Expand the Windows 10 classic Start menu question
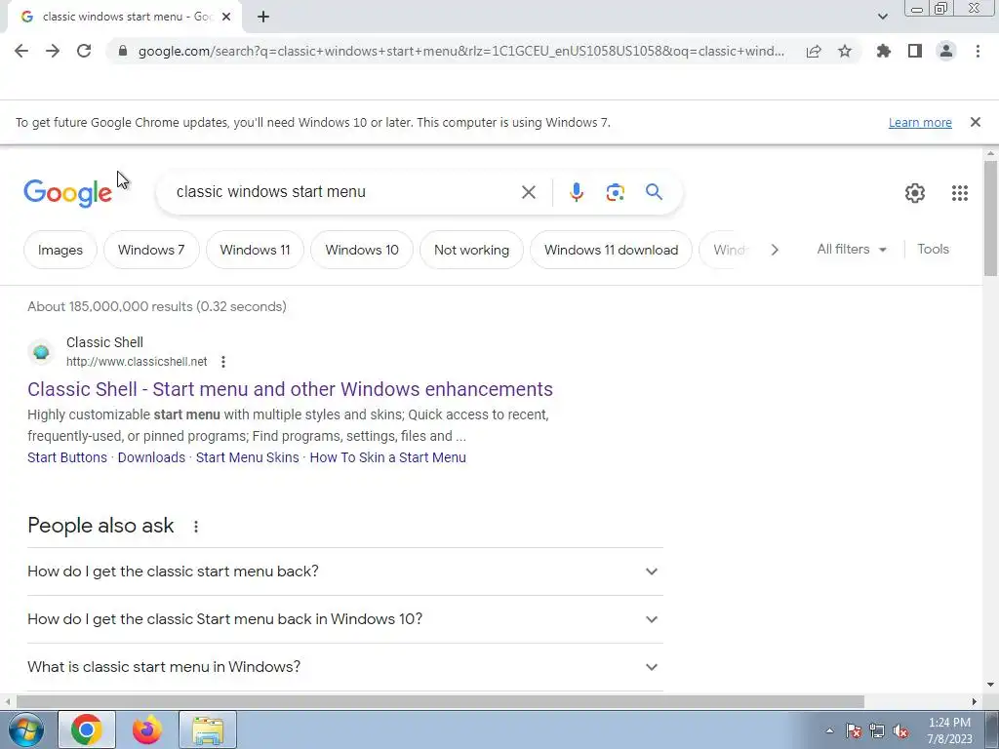The image size is (999, 749). (x=344, y=619)
